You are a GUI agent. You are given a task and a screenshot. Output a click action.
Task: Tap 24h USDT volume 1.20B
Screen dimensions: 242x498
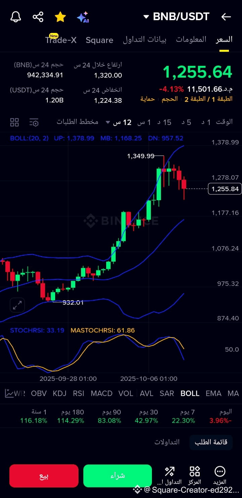54,100
